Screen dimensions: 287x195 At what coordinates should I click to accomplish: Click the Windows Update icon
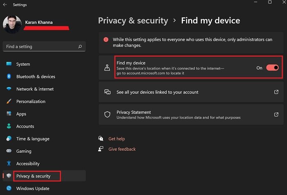(9, 188)
